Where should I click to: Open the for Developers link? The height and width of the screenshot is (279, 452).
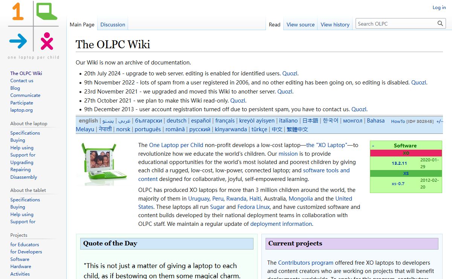pos(26,251)
